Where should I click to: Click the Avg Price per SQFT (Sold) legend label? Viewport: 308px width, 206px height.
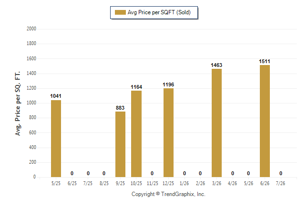[x=159, y=12]
